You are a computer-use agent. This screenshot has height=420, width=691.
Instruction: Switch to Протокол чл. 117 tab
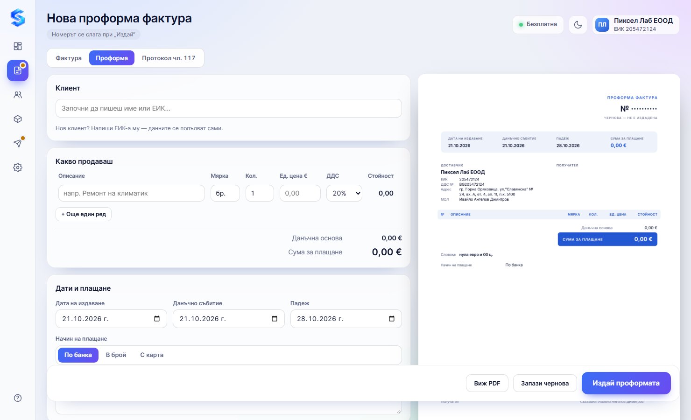(169, 58)
